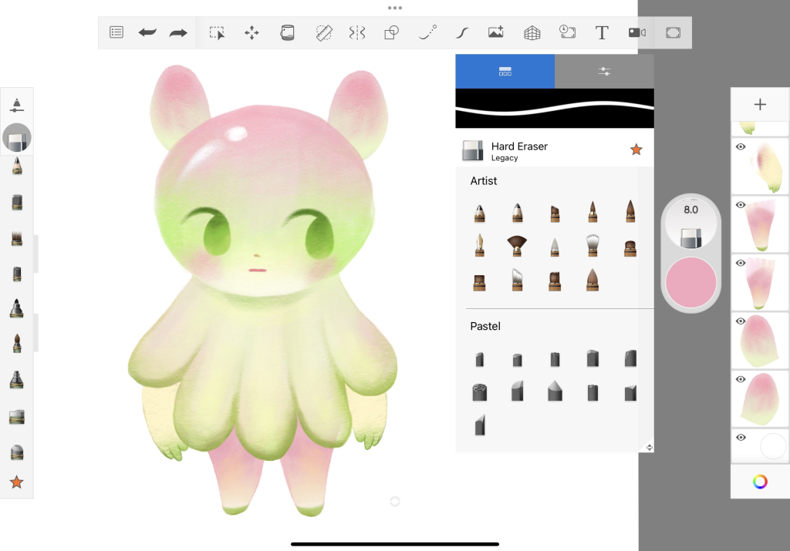This screenshot has height=551, width=790.
Task: Select the Steady Stroke curve tool
Action: tap(462, 33)
